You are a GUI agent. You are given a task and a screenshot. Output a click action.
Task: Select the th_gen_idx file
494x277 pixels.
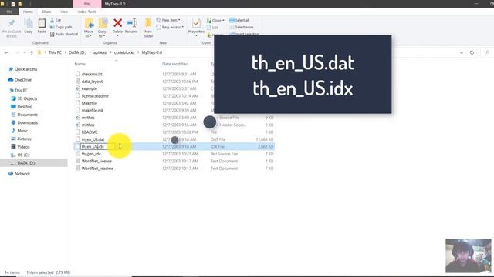pos(91,154)
